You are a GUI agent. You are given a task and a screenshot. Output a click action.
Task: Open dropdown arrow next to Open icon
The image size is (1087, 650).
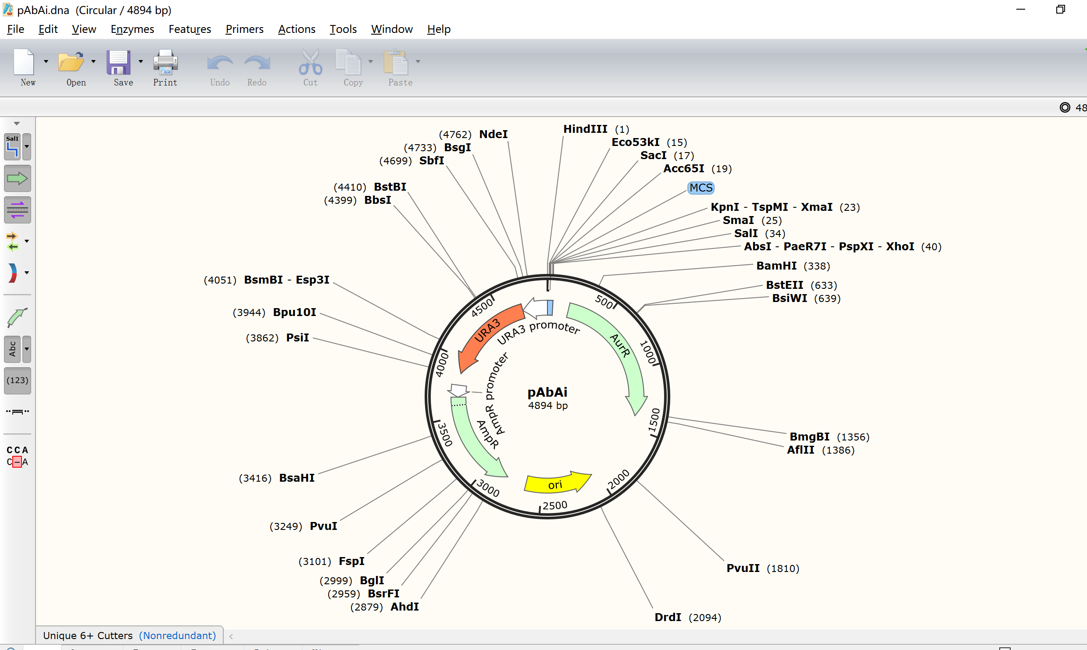click(93, 61)
